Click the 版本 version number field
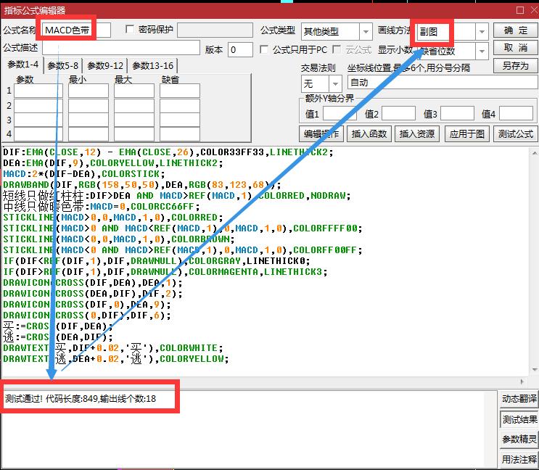The image size is (539, 470). [240, 50]
